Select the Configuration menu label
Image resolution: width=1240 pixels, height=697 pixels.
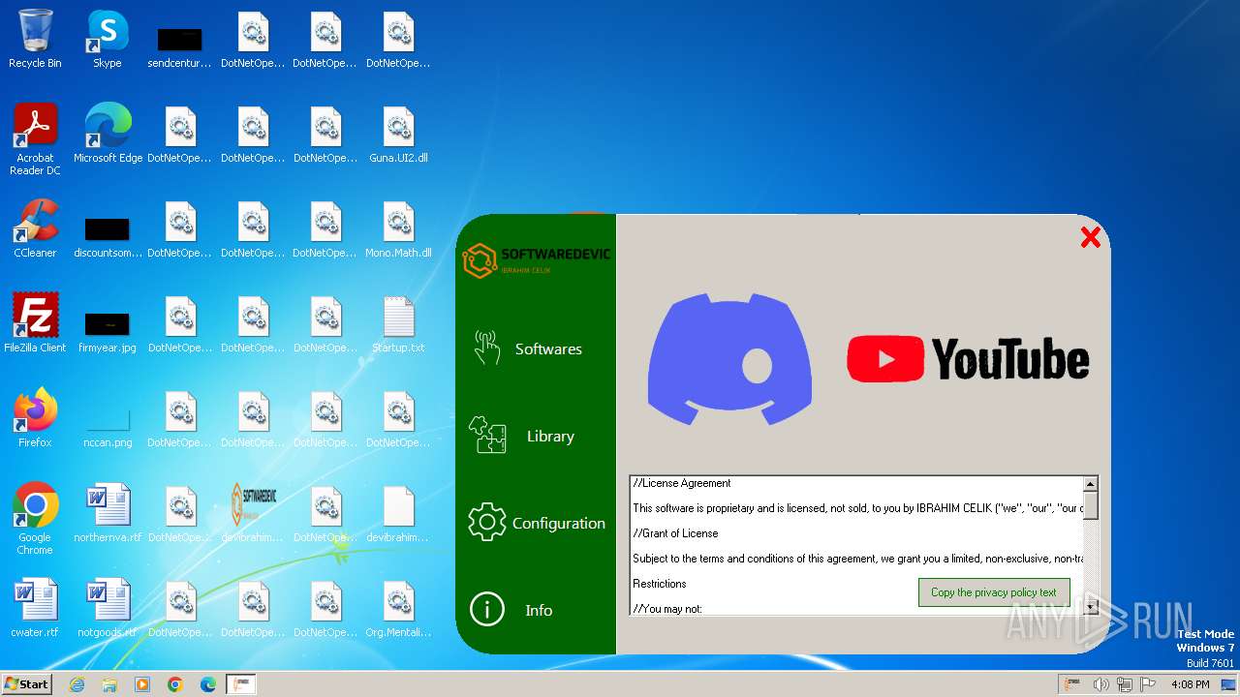coord(559,524)
